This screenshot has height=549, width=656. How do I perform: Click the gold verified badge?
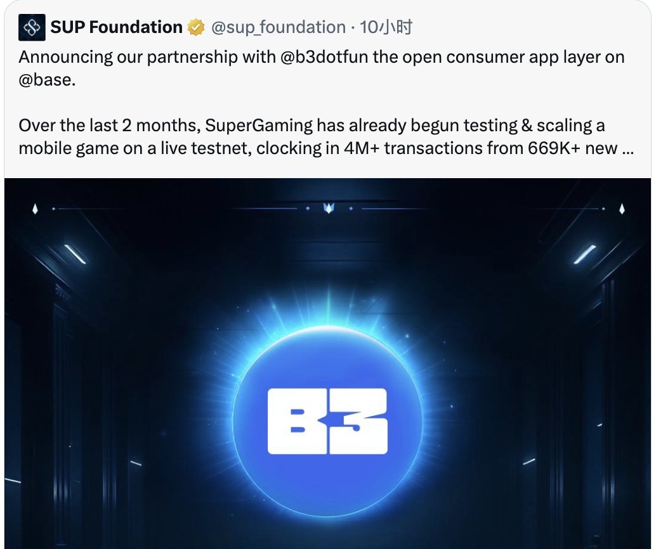coord(195,28)
